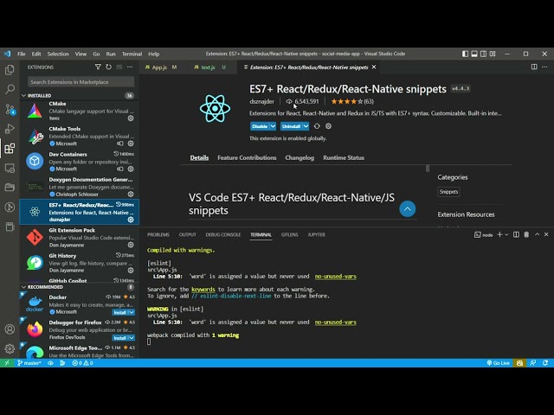
Task: Open customize layout button in title bar
Action: coord(493,54)
